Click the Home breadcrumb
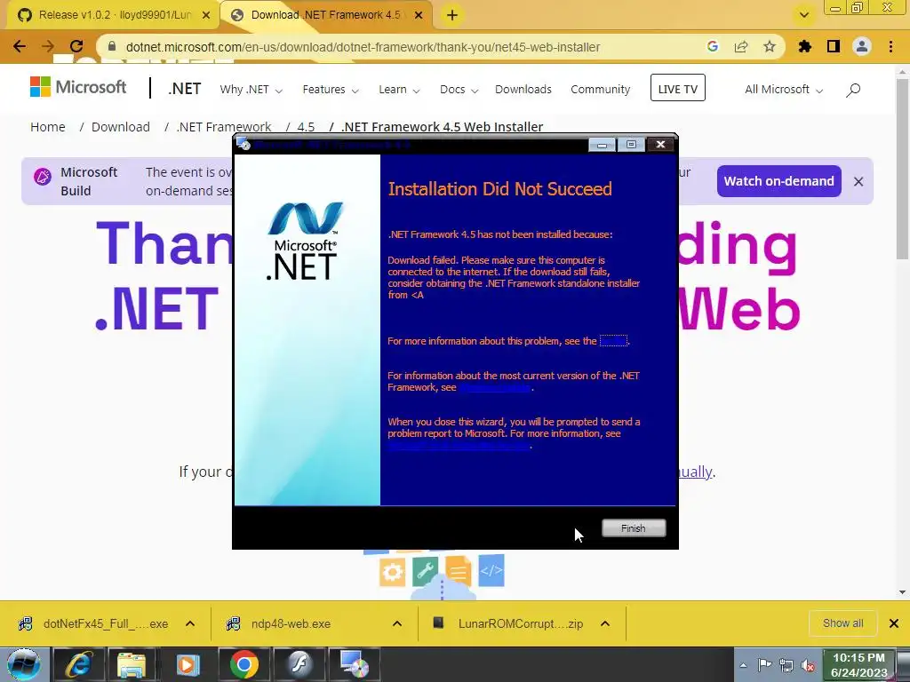This screenshot has width=910, height=682. tap(48, 126)
